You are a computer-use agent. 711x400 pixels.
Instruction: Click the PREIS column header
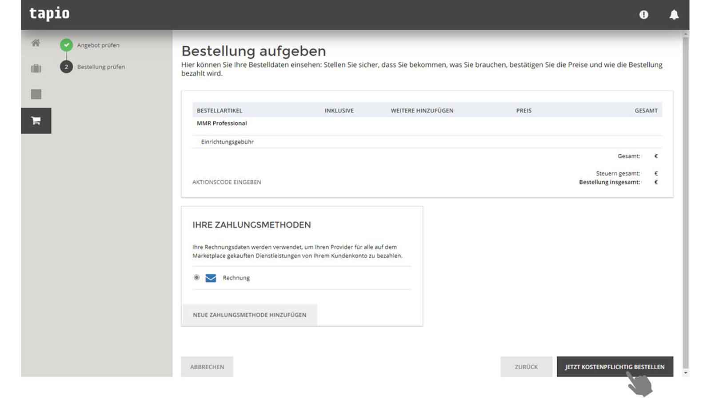click(523, 110)
